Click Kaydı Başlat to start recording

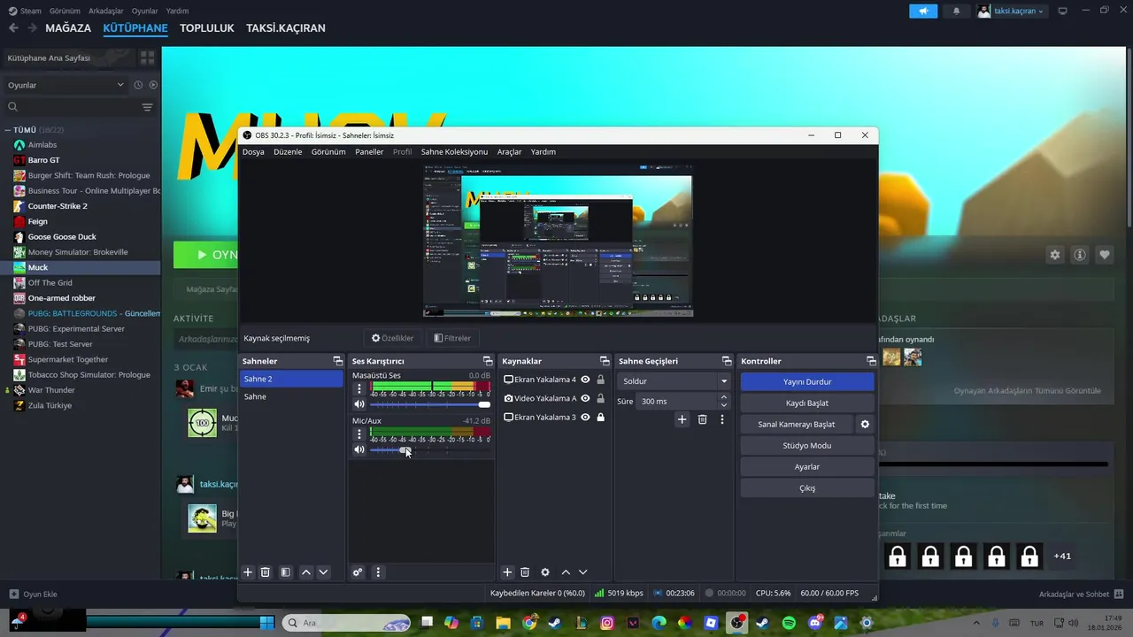coord(807,403)
